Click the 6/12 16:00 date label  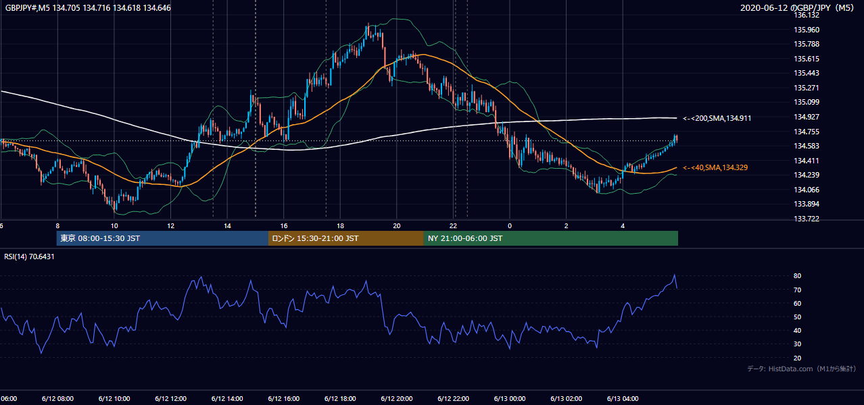pyautogui.click(x=284, y=398)
